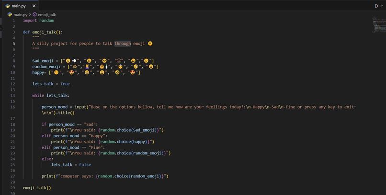Open main.py breadcrumb in path bar
Image resolution: width=386 pixels, height=195 pixels.
click(x=20, y=15)
